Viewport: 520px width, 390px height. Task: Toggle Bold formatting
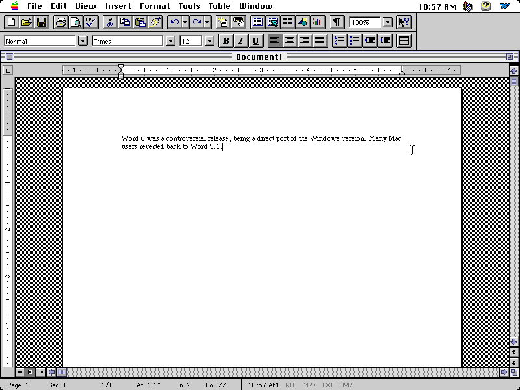point(226,41)
